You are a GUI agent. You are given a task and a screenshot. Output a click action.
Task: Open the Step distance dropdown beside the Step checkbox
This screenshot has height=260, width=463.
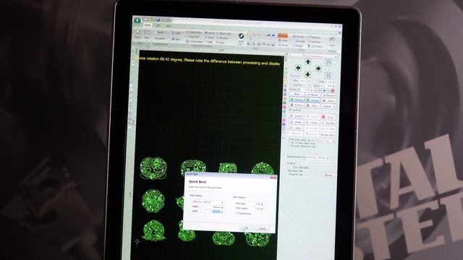[331, 82]
